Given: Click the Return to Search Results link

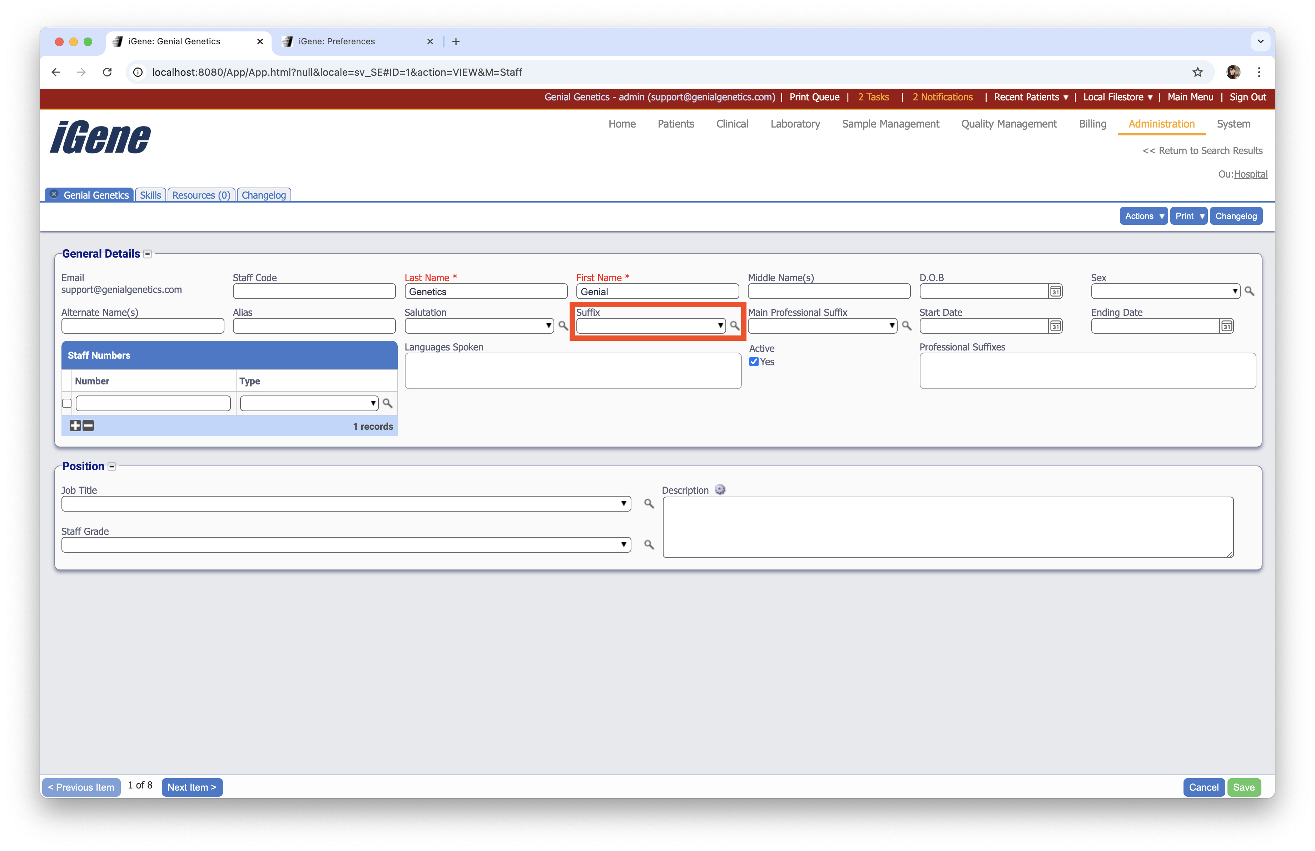Looking at the screenshot, I should (1202, 150).
